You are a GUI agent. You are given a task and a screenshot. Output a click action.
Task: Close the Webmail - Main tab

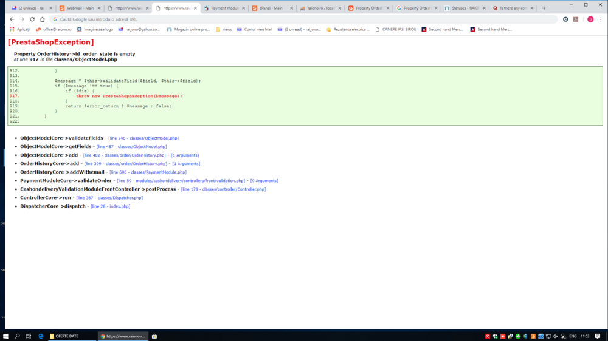coord(99,8)
